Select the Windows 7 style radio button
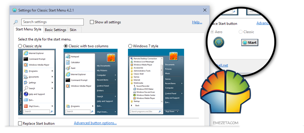 tap(130, 46)
